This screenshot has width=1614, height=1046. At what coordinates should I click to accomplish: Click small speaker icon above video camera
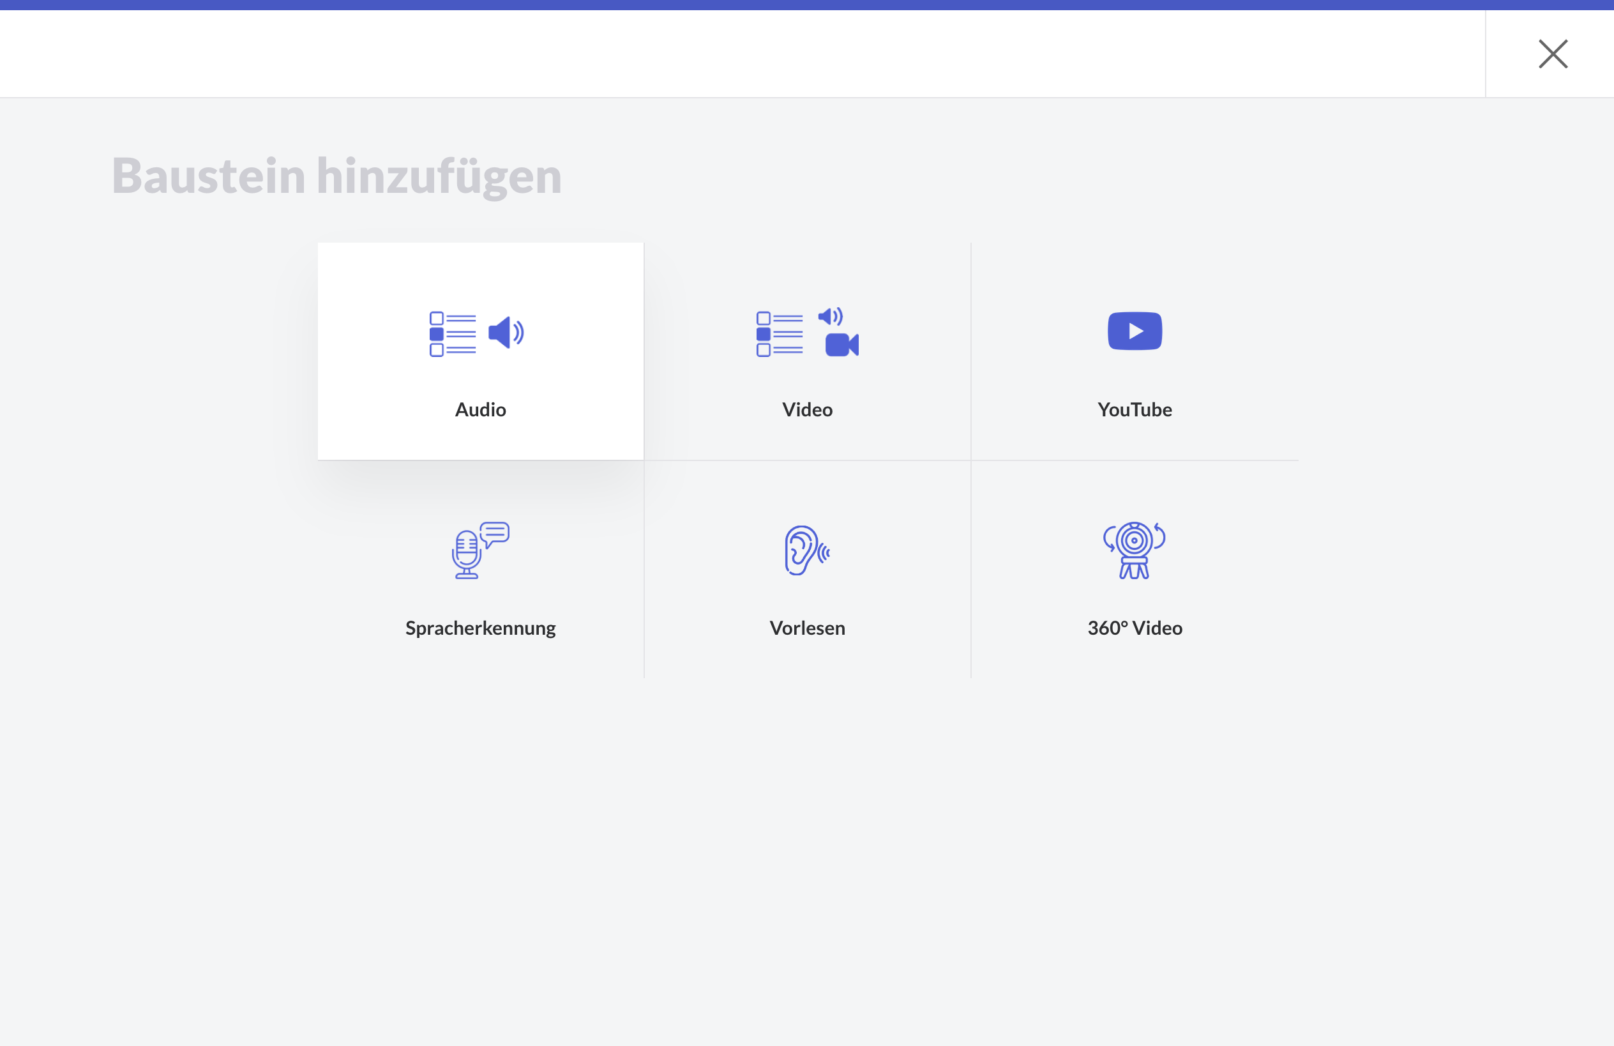829,316
